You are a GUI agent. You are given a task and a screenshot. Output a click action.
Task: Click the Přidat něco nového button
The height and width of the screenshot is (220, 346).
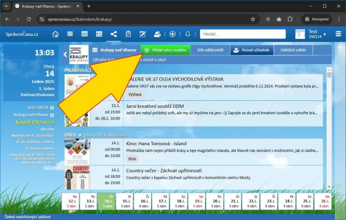tap(165, 50)
